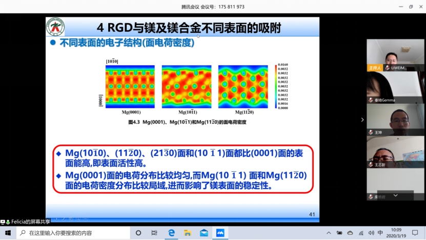Collapse the participant video panel arrow

362,119
